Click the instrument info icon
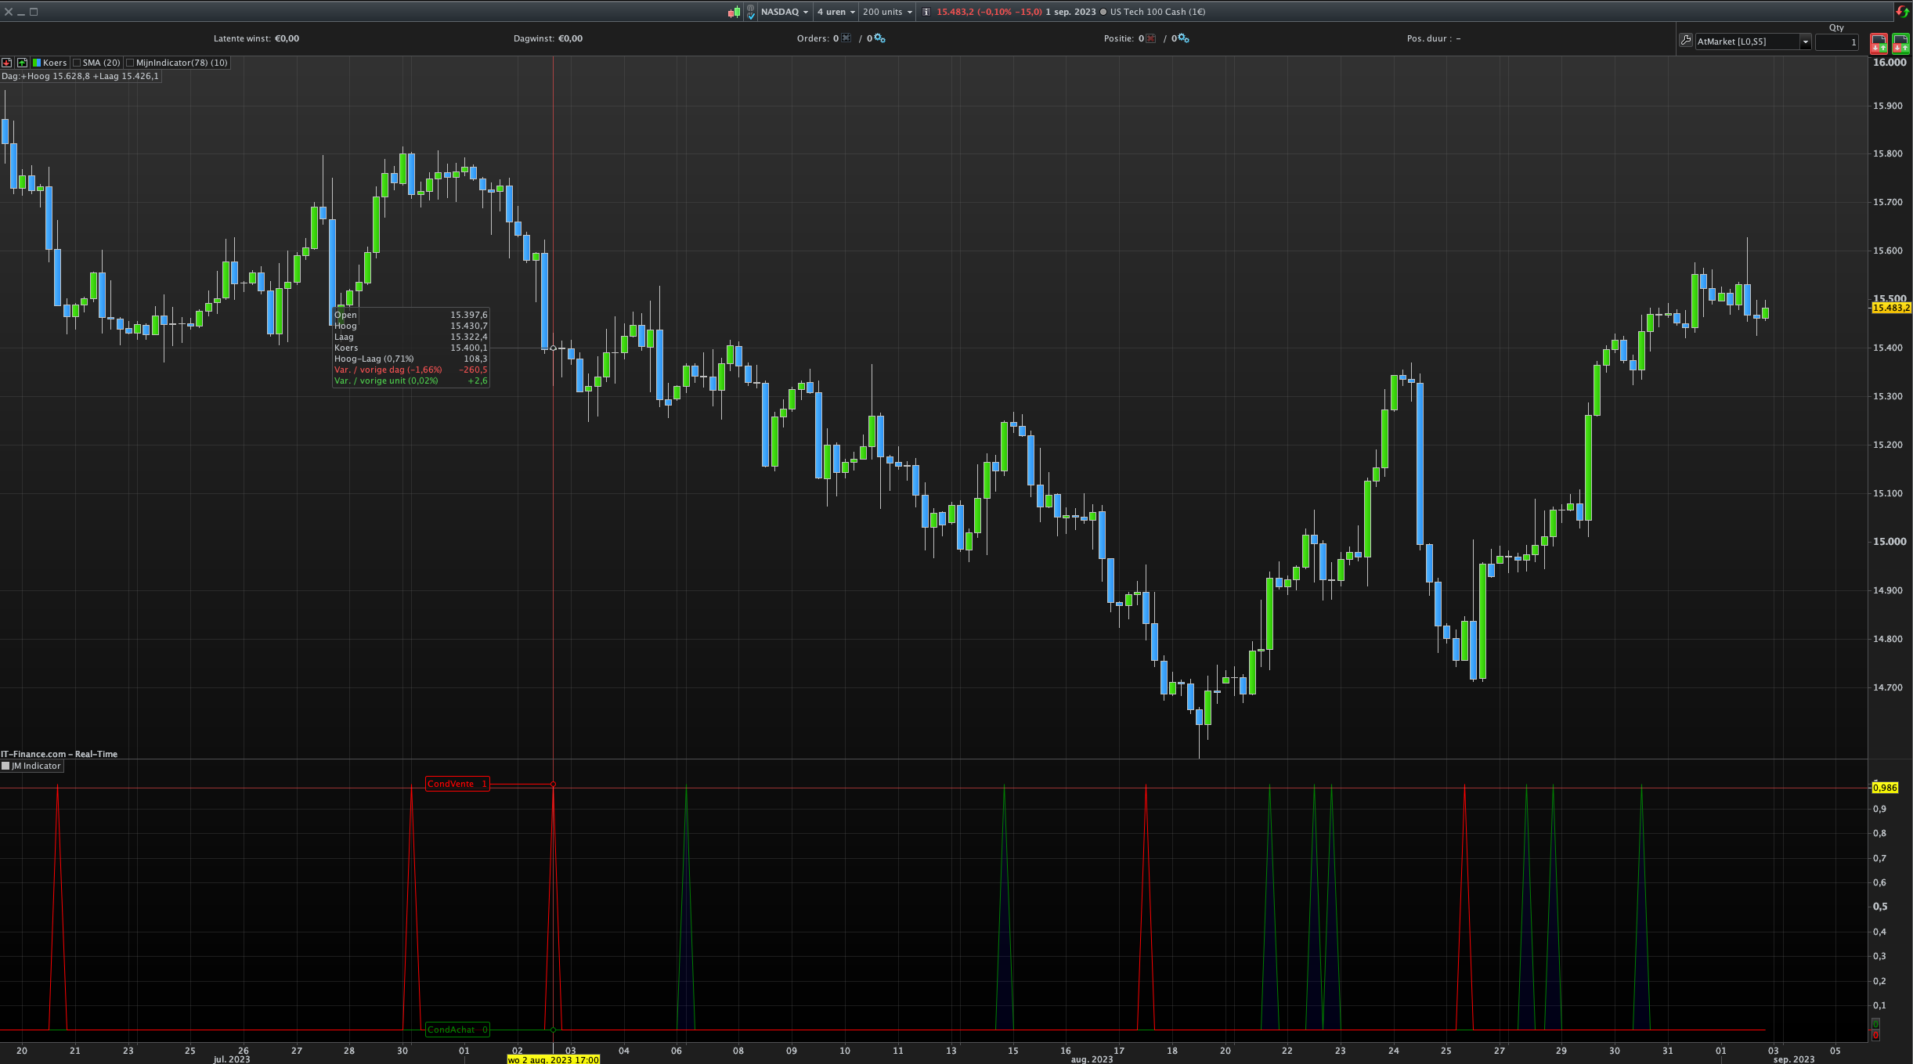 [926, 12]
